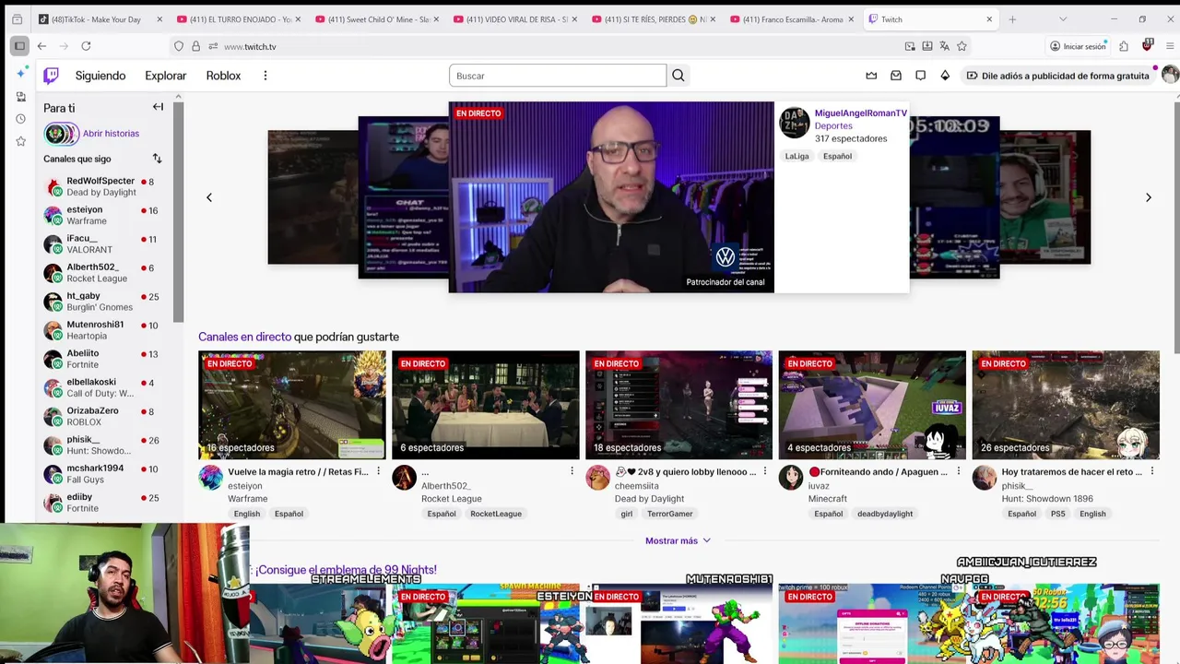1180x664 pixels.
Task: Show next carousel stream with right arrow
Action: (x=1148, y=197)
